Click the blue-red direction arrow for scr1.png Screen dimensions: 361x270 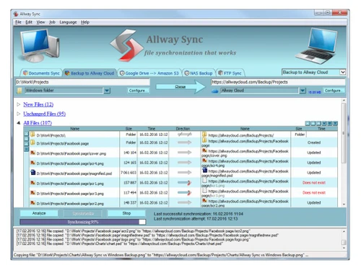coord(185,183)
